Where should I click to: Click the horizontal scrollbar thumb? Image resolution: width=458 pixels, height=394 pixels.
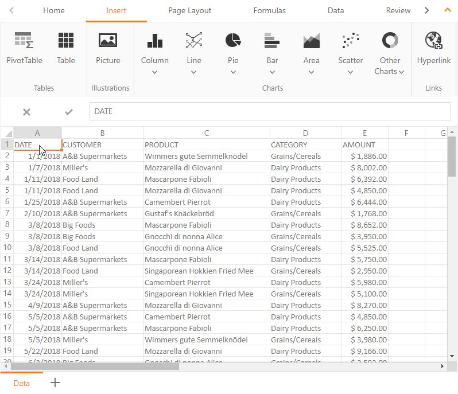(95, 366)
